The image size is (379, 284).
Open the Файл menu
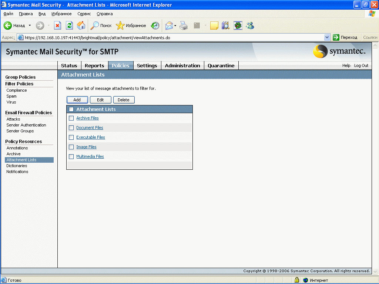[8, 14]
